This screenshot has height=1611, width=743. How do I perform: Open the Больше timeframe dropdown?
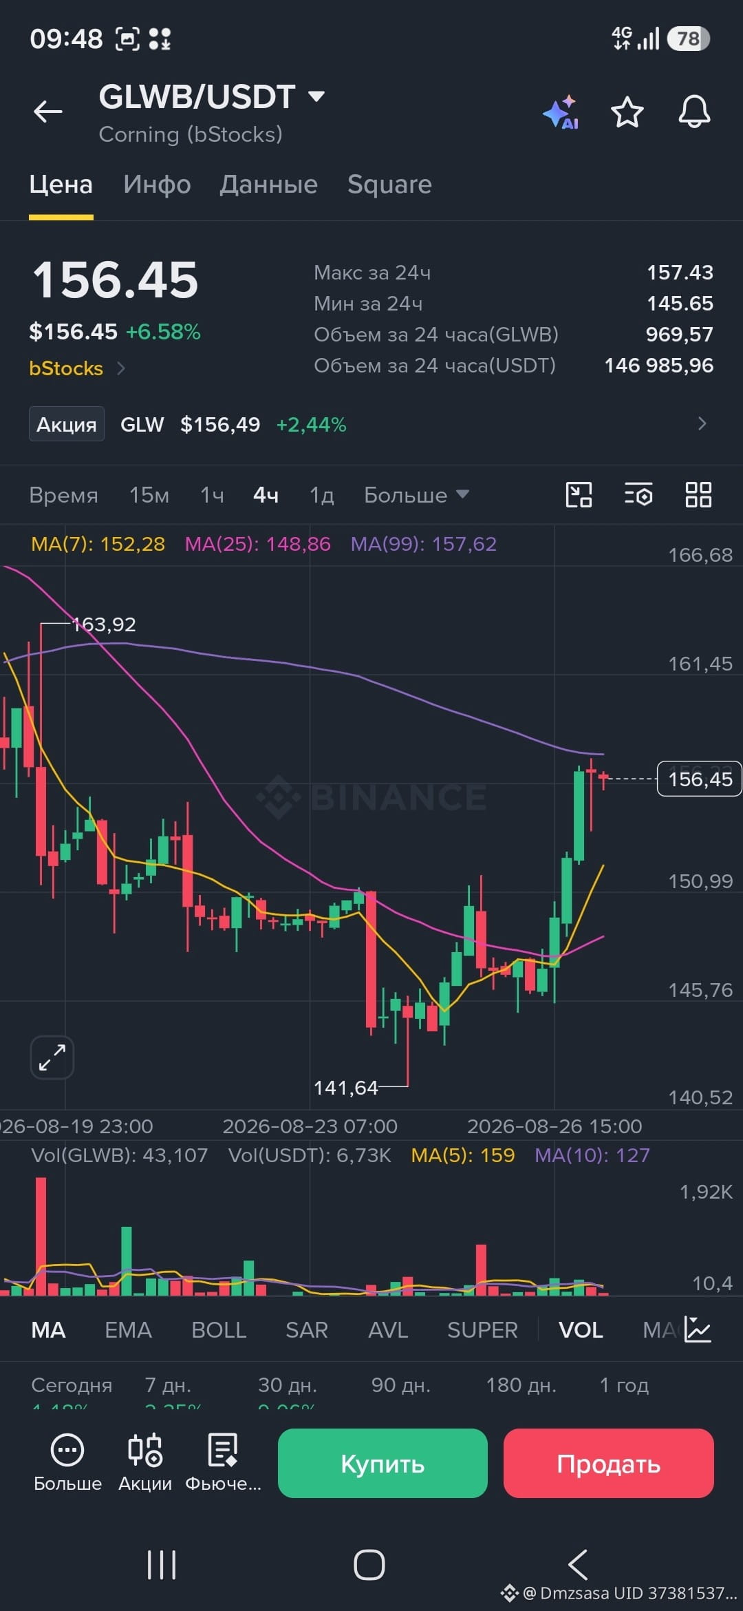point(416,495)
